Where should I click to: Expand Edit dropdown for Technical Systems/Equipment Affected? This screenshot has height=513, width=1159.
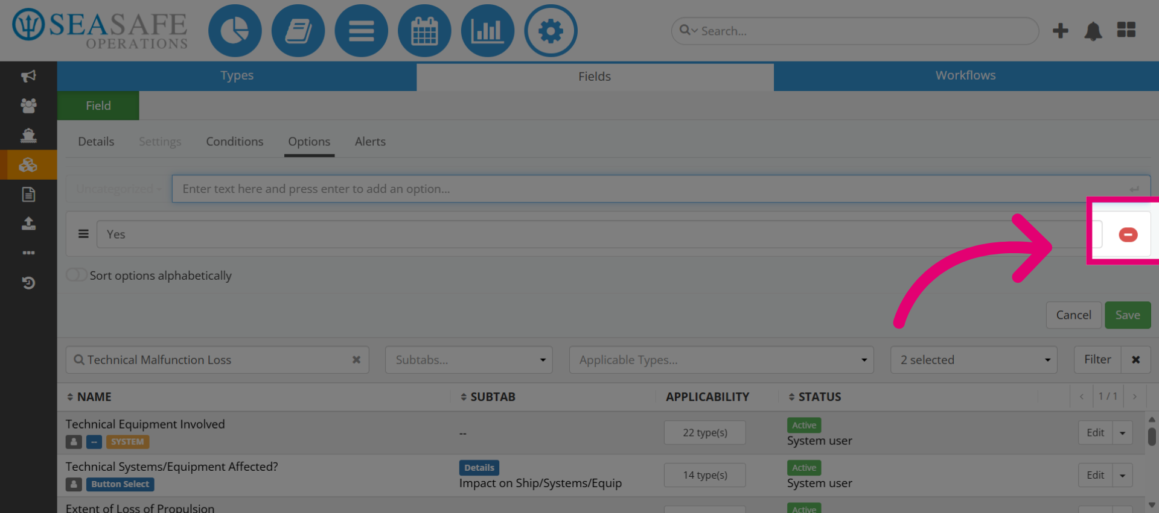click(1122, 475)
